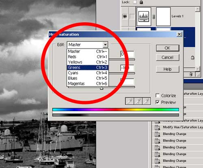Click the Hue slider track

pos(122,60)
